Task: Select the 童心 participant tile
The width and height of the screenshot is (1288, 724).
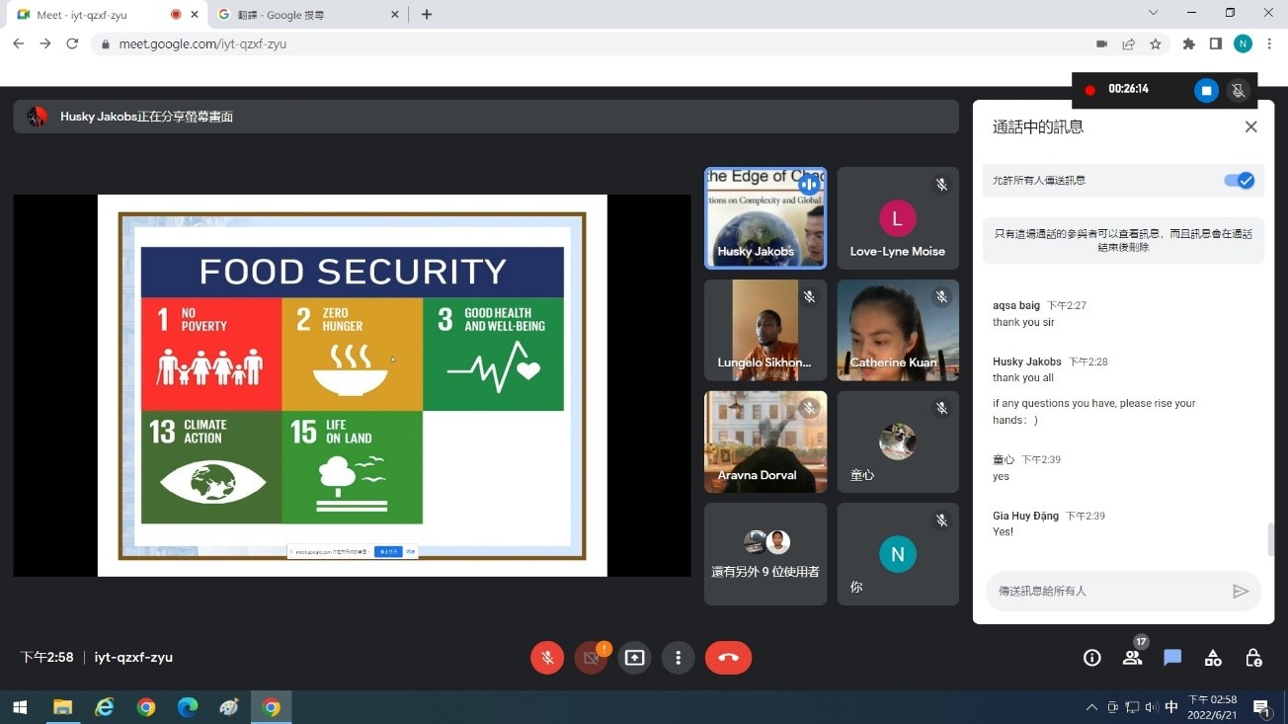Action: coord(898,442)
